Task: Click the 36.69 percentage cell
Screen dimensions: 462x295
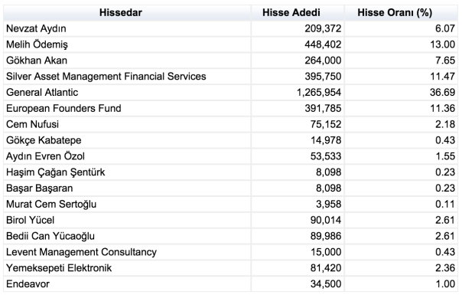Action: coord(401,93)
